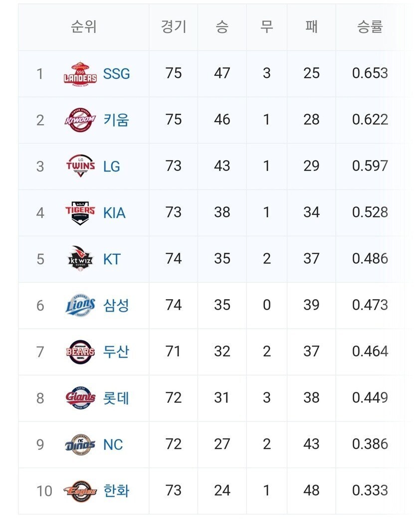The image size is (414, 526).
Task: Open the SSG team name link
Action: (x=116, y=74)
